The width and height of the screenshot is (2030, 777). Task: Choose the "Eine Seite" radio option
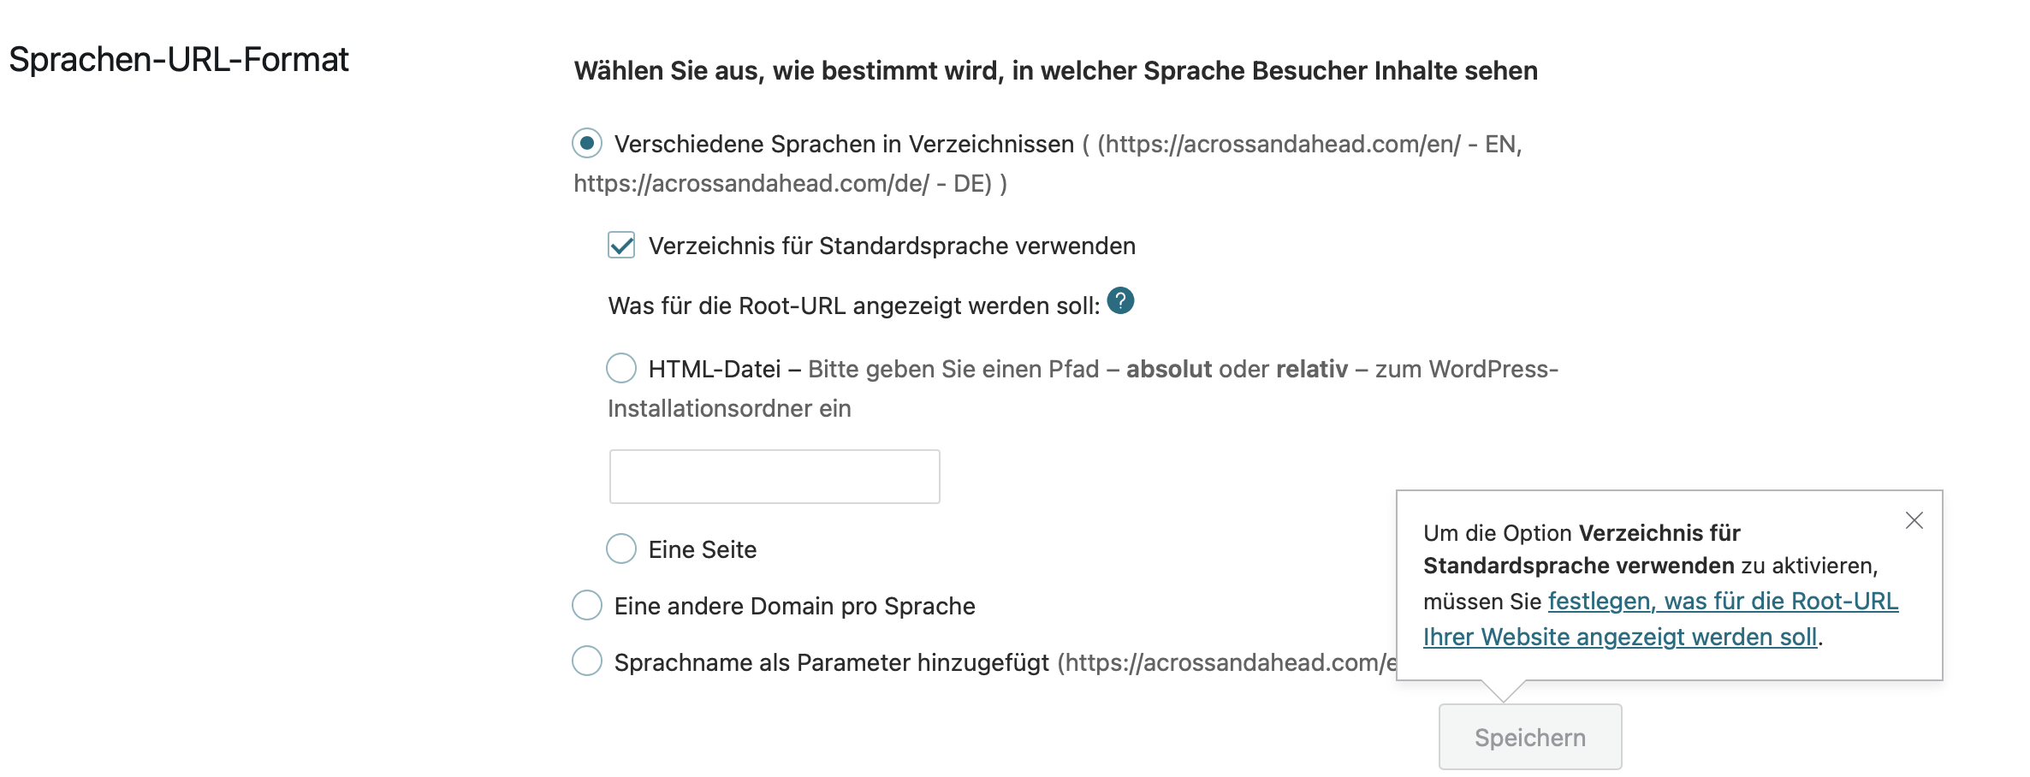621,549
